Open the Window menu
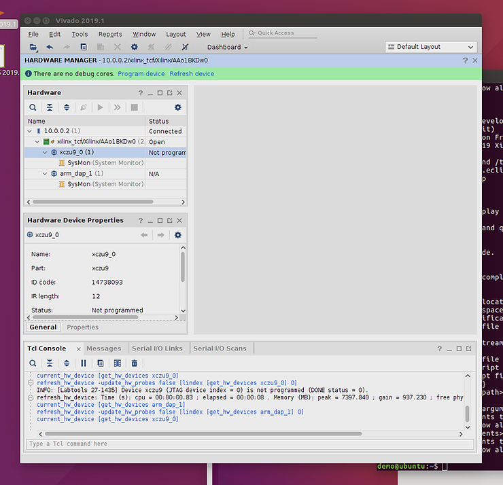Image resolution: width=503 pixels, height=485 pixels. coord(144,34)
